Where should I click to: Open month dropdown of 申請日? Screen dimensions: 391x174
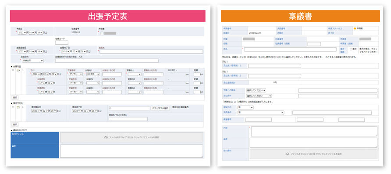(x=31, y=33)
